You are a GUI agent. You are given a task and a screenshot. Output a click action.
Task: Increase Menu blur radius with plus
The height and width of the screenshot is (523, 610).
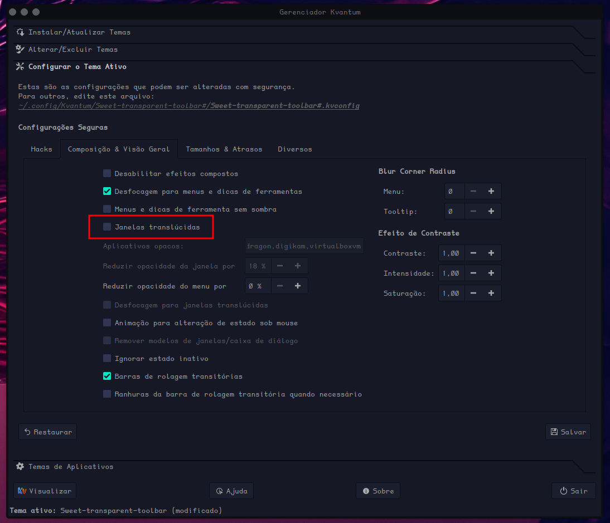click(x=491, y=192)
